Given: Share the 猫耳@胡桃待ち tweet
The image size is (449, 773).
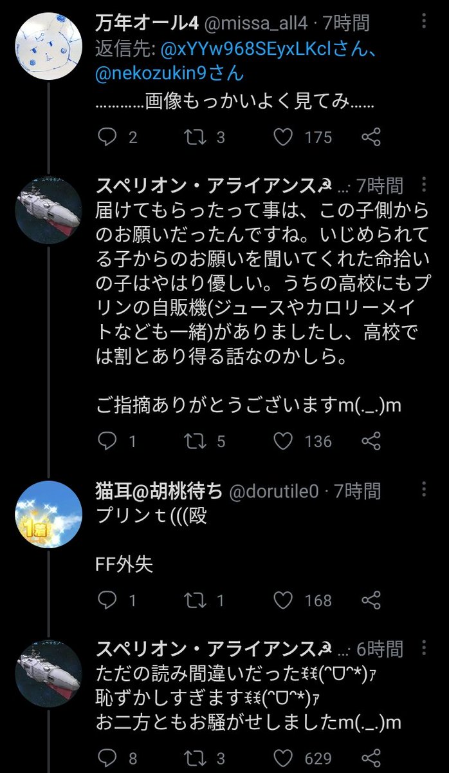Looking at the screenshot, I should point(371,600).
